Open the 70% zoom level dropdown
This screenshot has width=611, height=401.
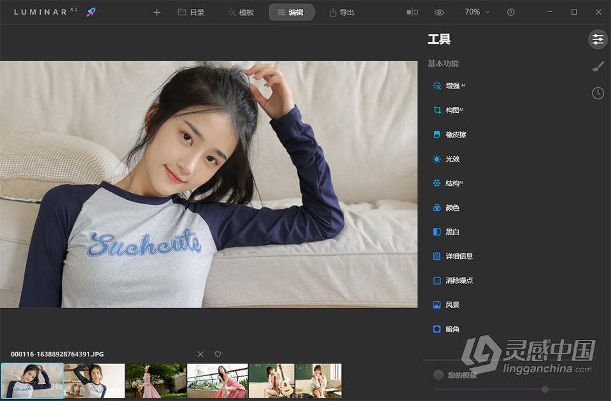[x=476, y=11]
